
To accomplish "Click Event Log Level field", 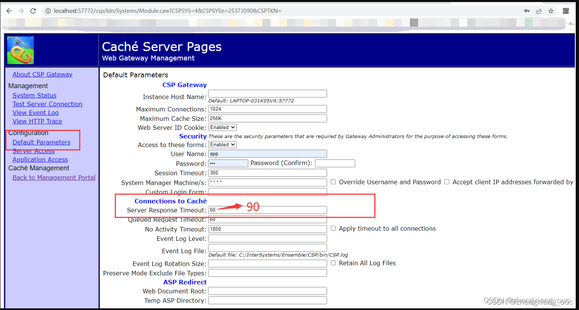I will 267,239.
